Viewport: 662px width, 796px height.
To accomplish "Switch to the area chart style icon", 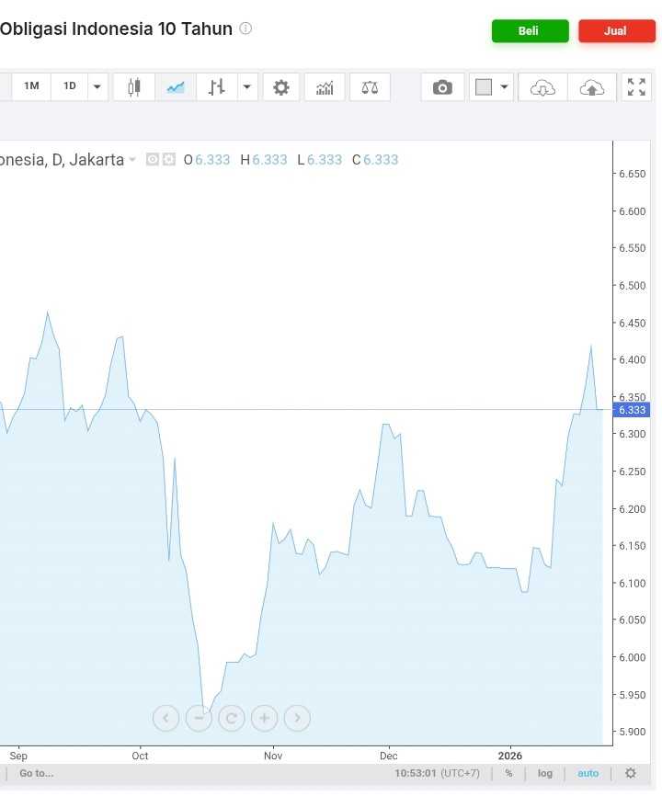I will 176,87.
